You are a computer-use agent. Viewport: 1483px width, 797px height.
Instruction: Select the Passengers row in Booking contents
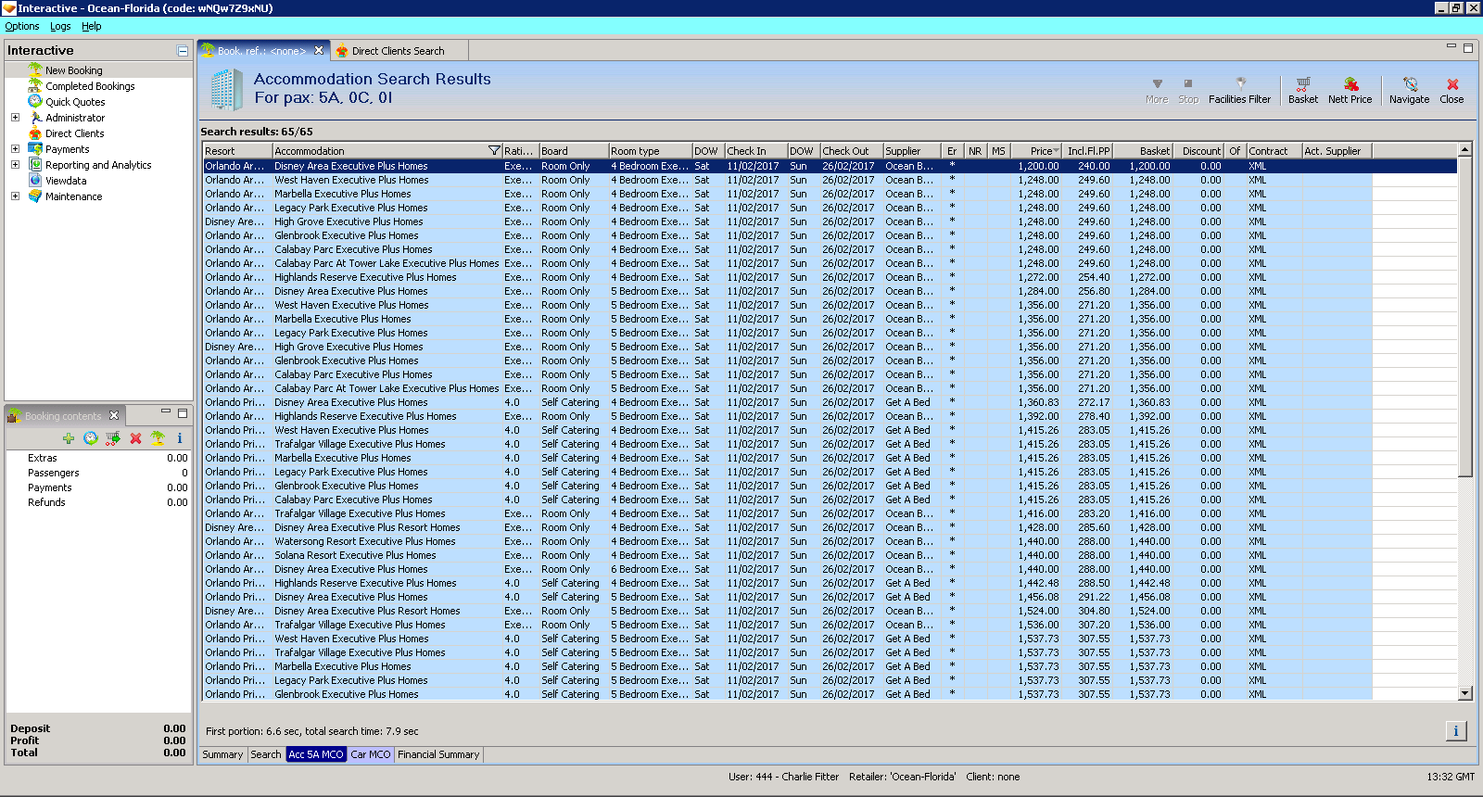[x=98, y=473]
